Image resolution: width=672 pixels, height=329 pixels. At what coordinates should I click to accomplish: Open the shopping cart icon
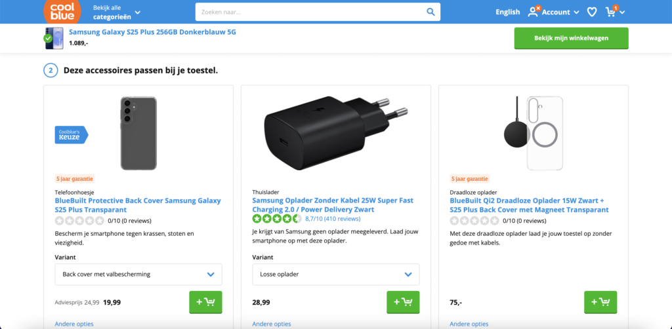(611, 12)
